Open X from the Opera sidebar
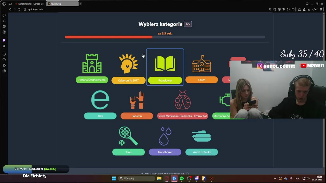The height and width of the screenshot is (183, 326). pyautogui.click(x=4, y=46)
